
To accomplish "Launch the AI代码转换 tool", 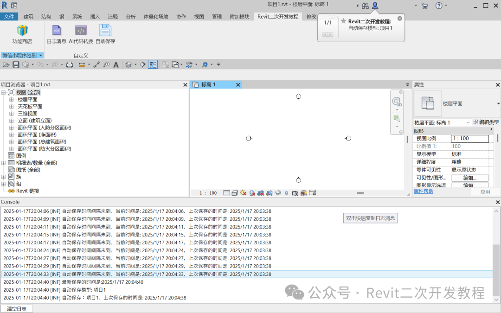I will click(x=81, y=31).
